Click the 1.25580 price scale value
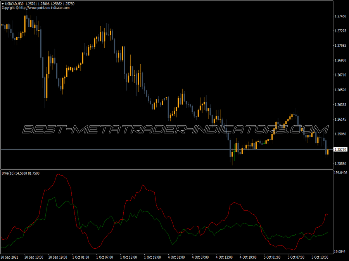Screen dimensions: 349x261 340,164
